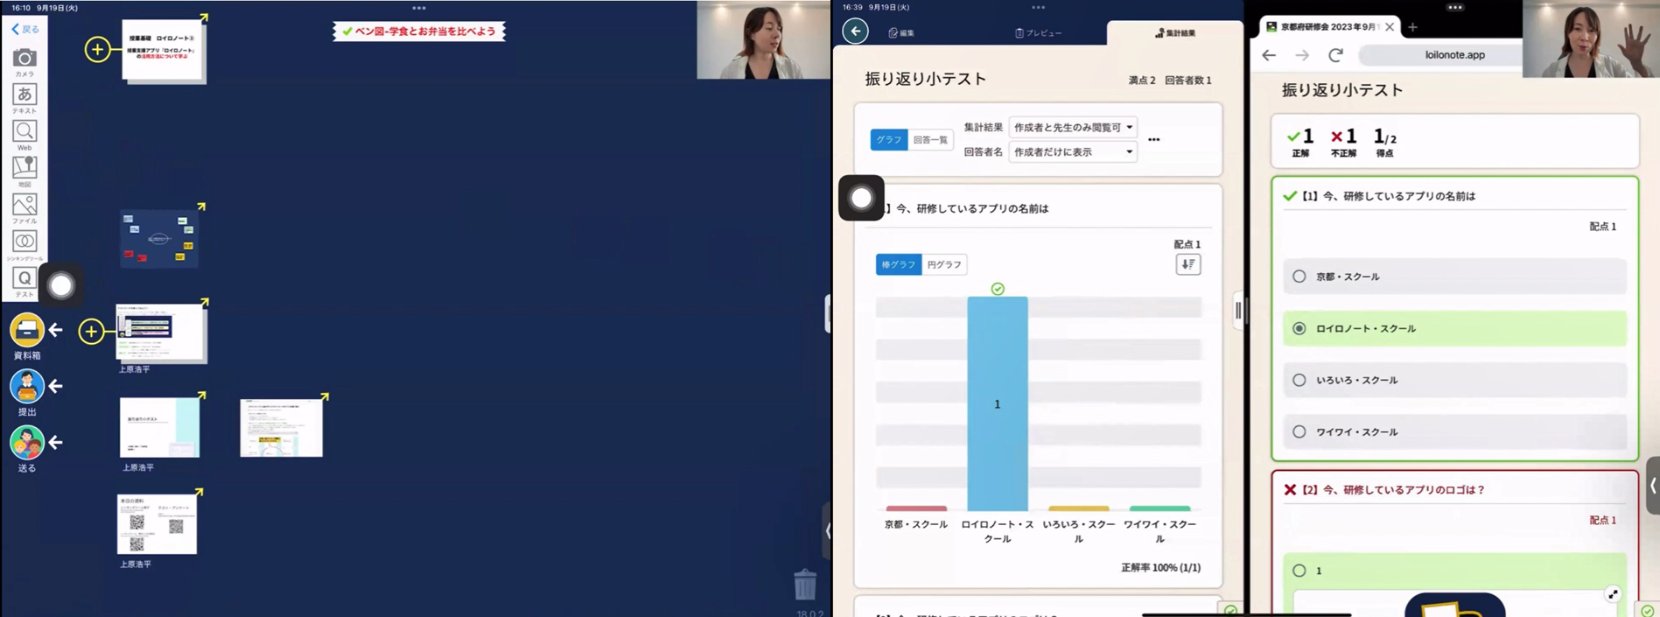Viewport: 1660px width, 617px height.
Task: Close the 京都府研修会 browser tab
Action: pyautogui.click(x=1390, y=27)
